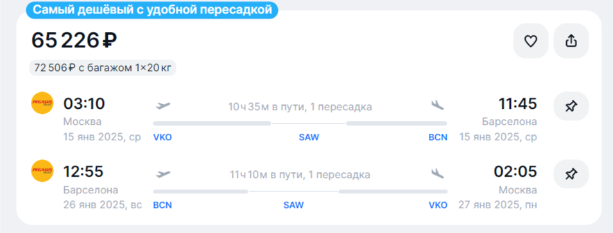Share this ticket via share icon
Screen dimensions: 613x233
point(571,41)
